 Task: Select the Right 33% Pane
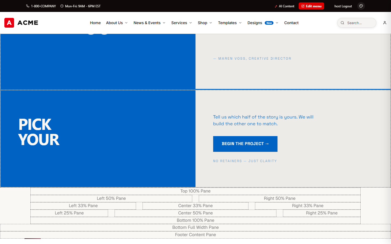point(308,206)
